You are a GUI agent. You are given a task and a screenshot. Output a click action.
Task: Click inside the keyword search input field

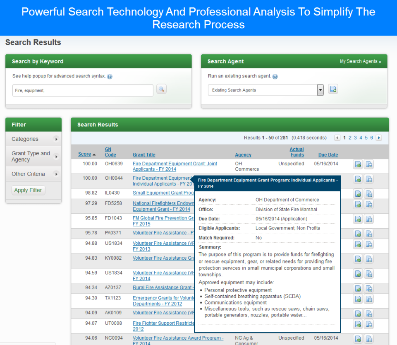82,90
